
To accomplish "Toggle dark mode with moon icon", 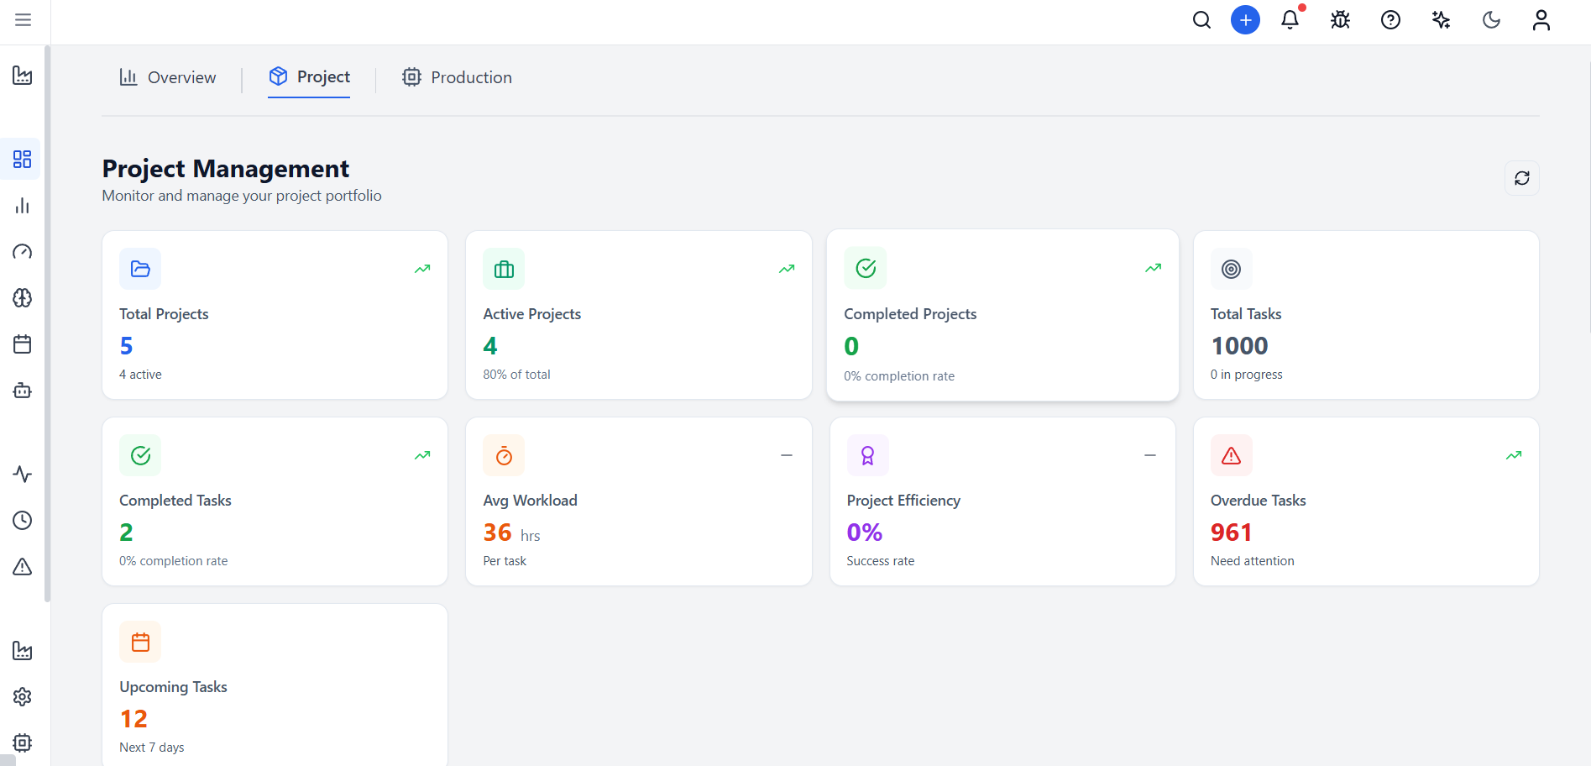I will [1491, 20].
